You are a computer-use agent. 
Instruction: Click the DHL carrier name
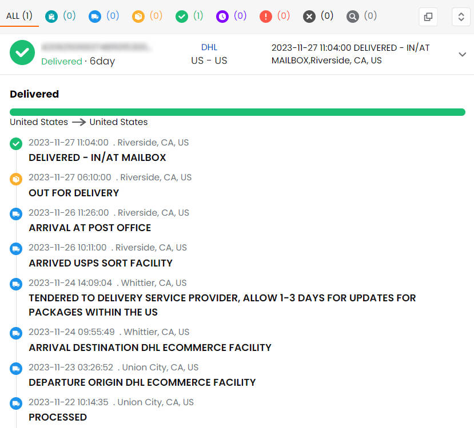point(209,47)
